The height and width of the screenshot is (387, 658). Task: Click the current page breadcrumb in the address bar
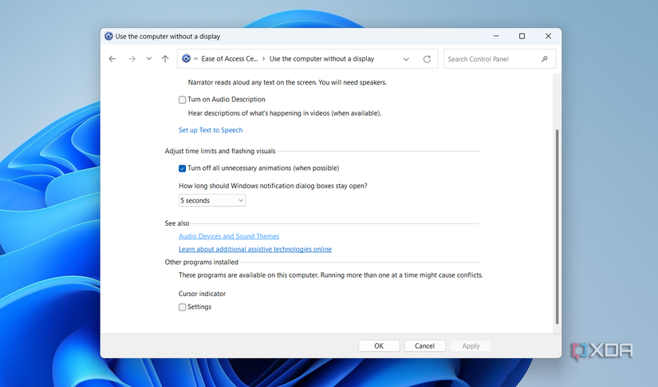(x=321, y=59)
